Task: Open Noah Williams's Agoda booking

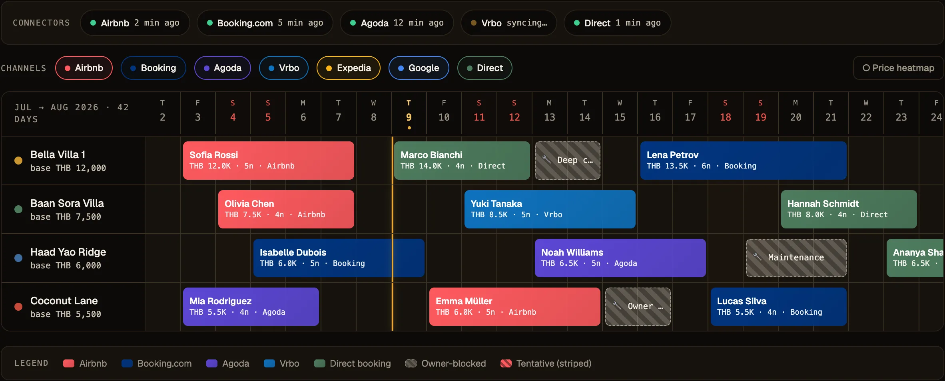Action: tap(620, 258)
